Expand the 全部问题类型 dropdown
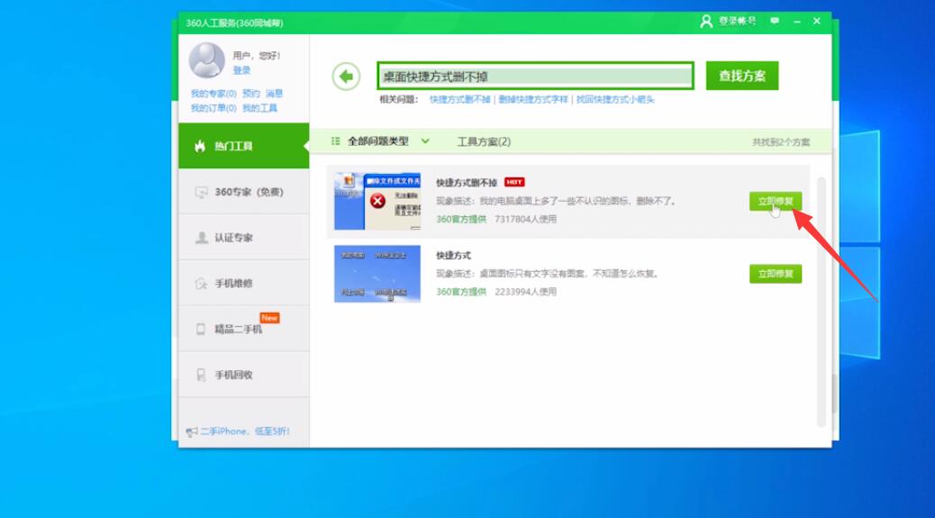 point(382,141)
